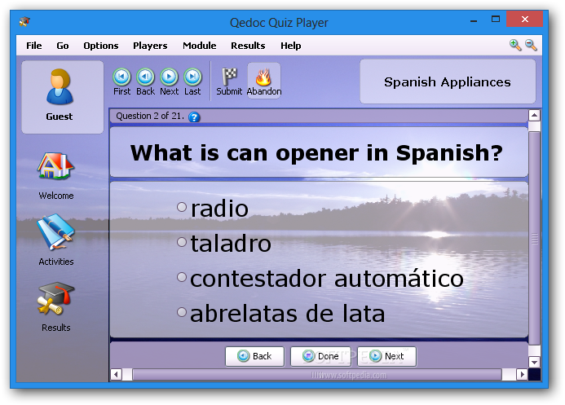Open the Welcome house icon
565x405 pixels.
(56, 165)
